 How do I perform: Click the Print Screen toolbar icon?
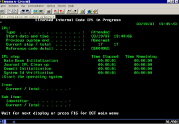click(x=3, y=11)
